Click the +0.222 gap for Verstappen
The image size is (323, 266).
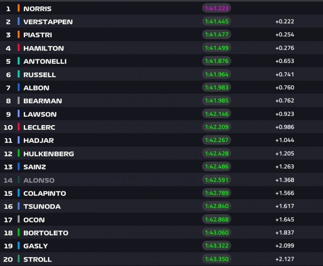point(284,21)
